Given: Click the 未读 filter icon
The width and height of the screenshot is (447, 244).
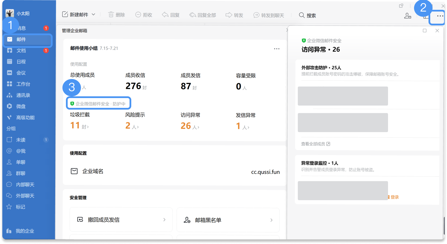Looking at the screenshot, I should pos(9,140).
